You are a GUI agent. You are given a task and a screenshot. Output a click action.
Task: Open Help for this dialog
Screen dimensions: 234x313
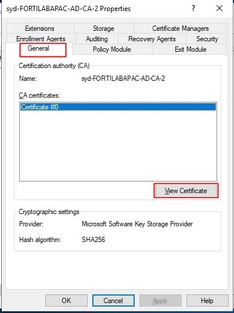(207, 300)
